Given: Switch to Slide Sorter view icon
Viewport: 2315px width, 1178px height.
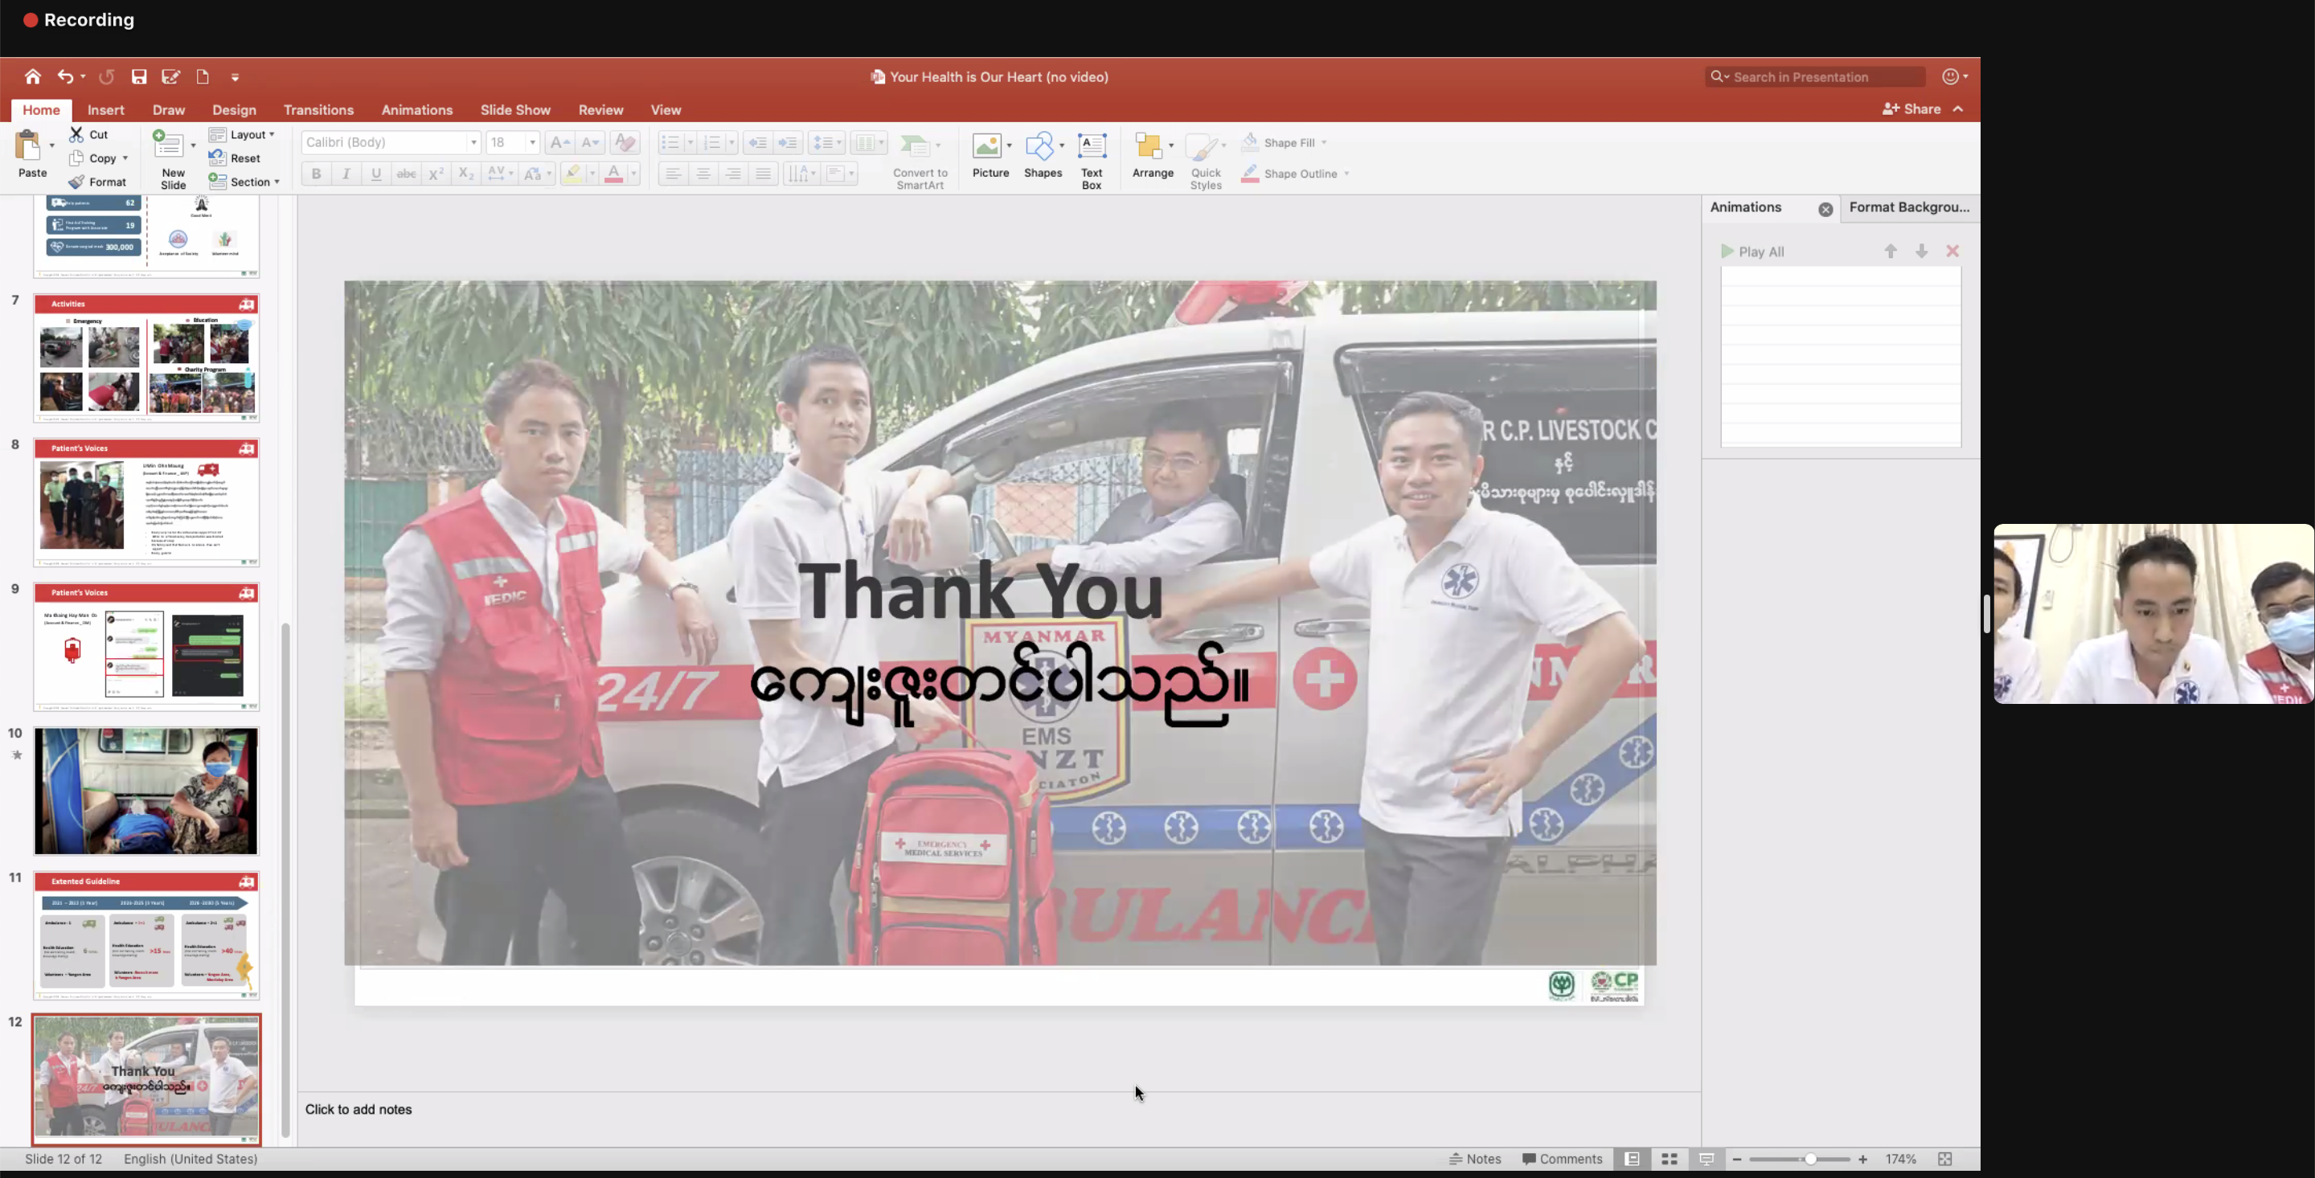Looking at the screenshot, I should tap(1669, 1160).
